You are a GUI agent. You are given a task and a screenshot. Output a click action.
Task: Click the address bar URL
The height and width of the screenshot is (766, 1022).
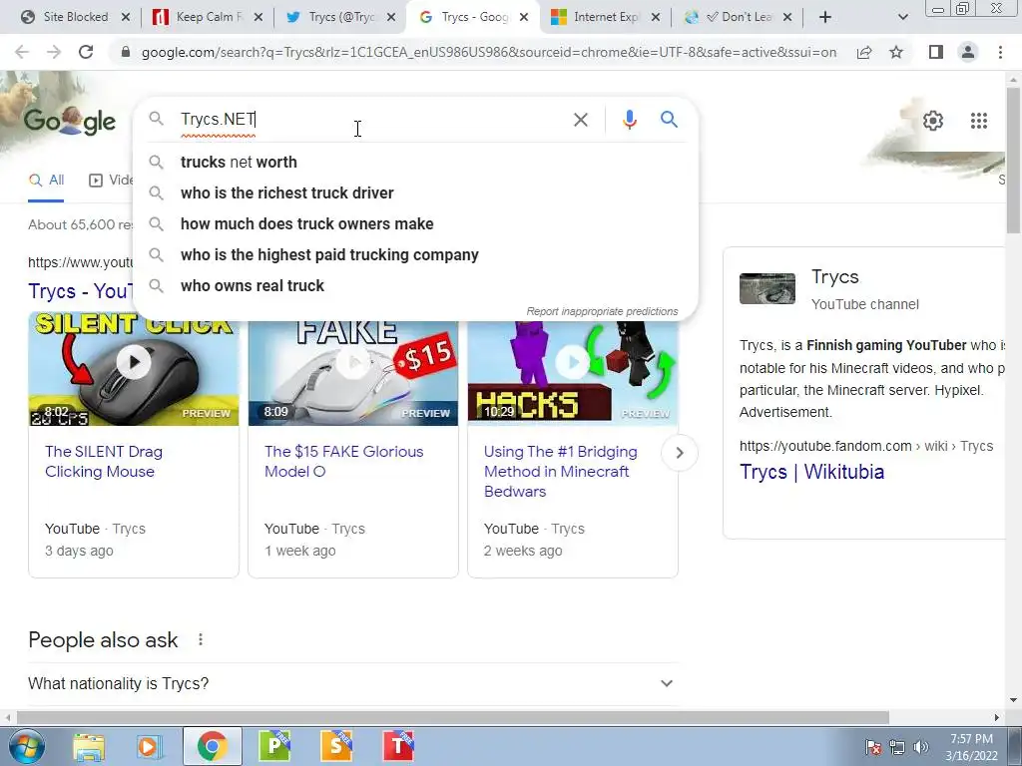tap(489, 52)
